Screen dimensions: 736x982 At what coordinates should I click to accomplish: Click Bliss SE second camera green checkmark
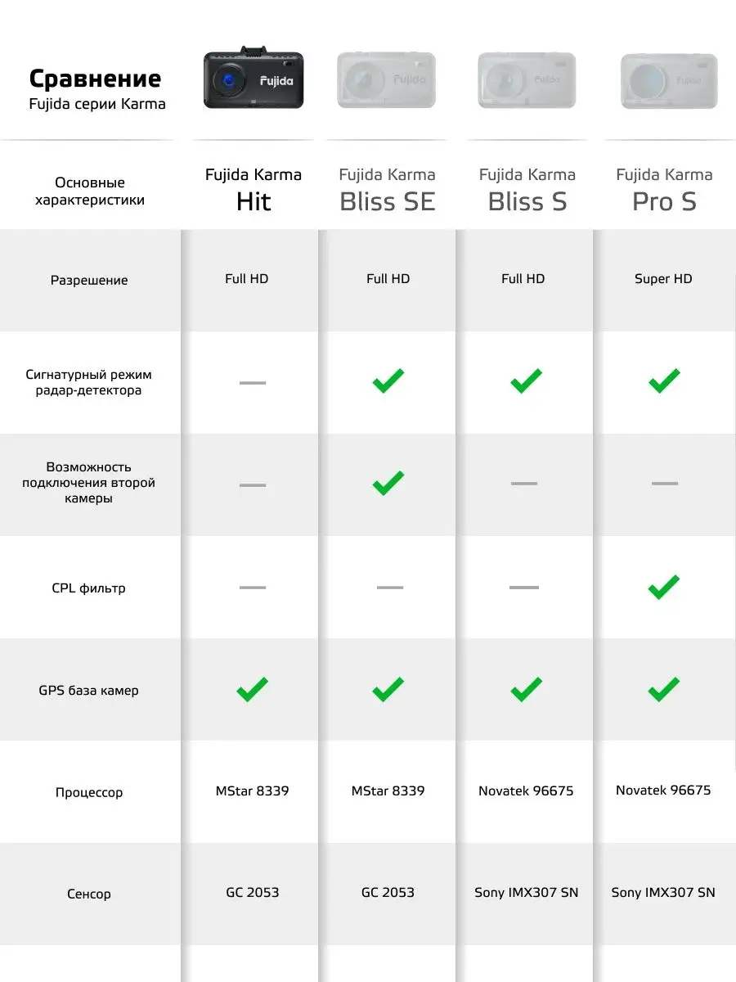[388, 483]
